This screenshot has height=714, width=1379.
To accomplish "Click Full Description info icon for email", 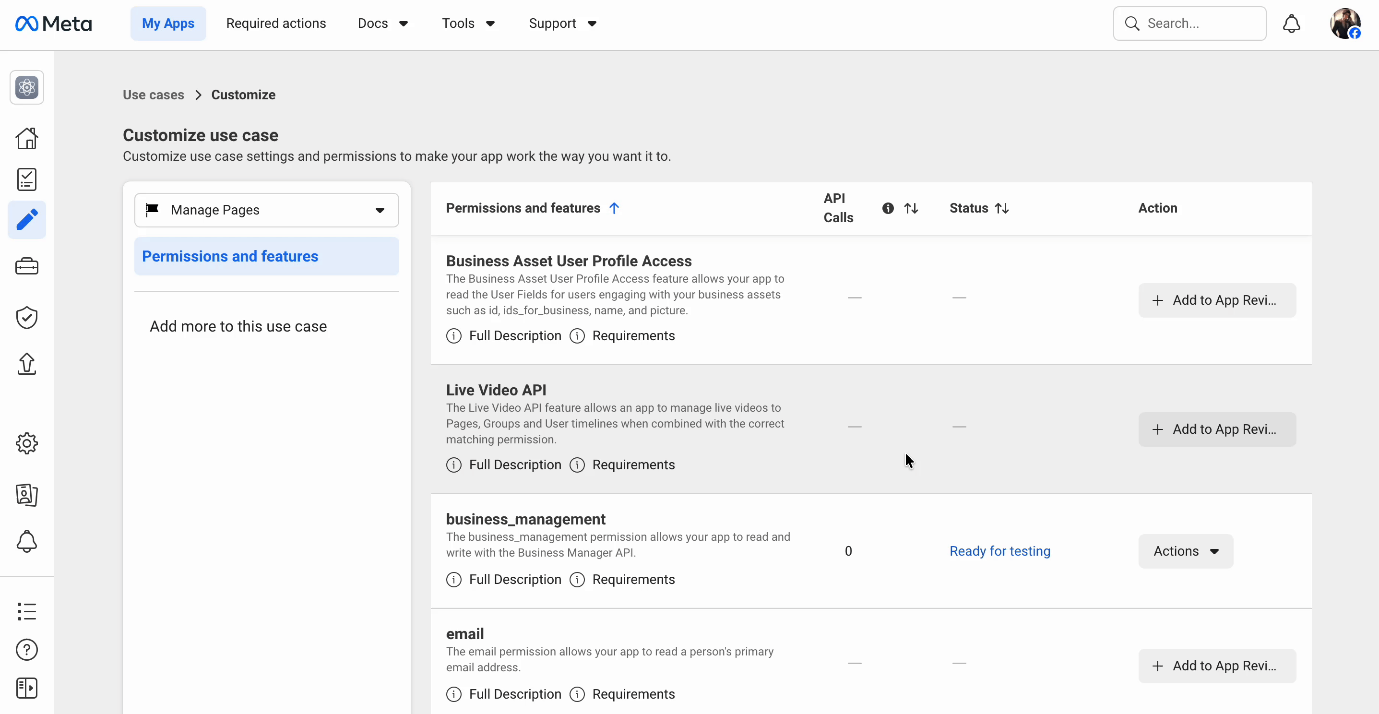I will point(454,694).
